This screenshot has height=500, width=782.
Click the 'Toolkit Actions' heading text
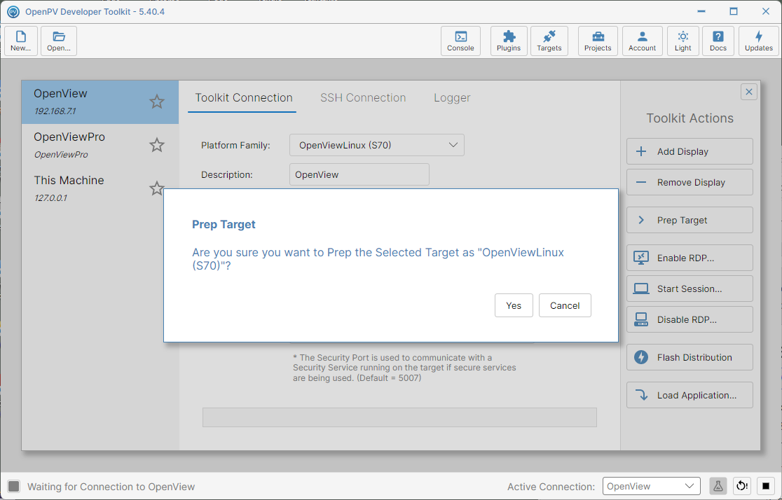690,118
